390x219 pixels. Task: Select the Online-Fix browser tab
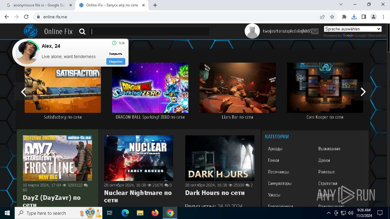coord(112,5)
